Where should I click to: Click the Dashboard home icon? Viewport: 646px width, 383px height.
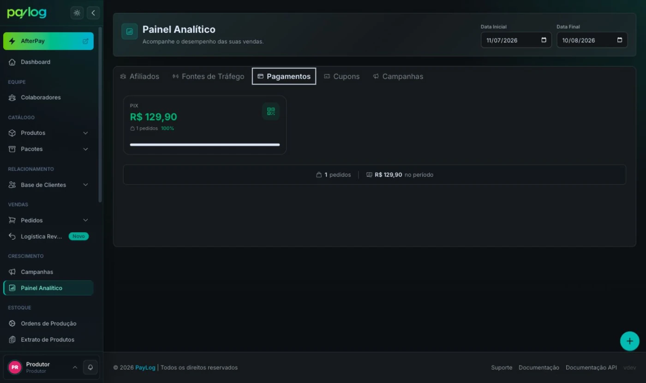12,62
